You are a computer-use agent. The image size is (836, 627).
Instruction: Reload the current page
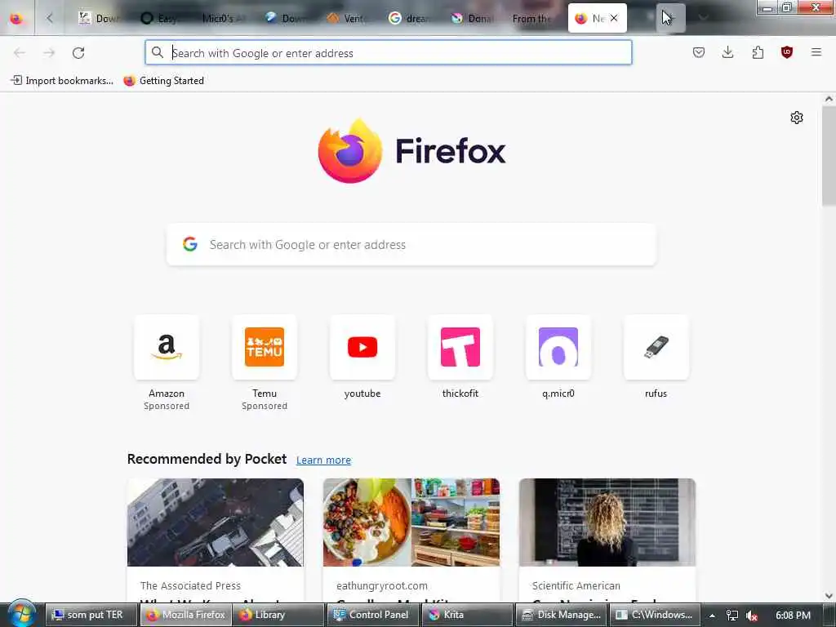tap(78, 53)
